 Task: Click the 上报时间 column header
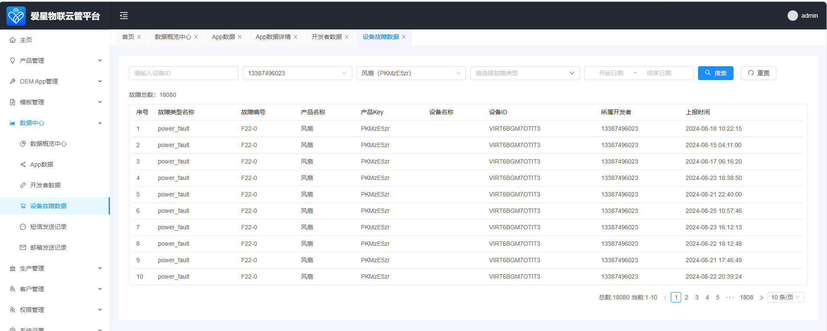pos(698,112)
